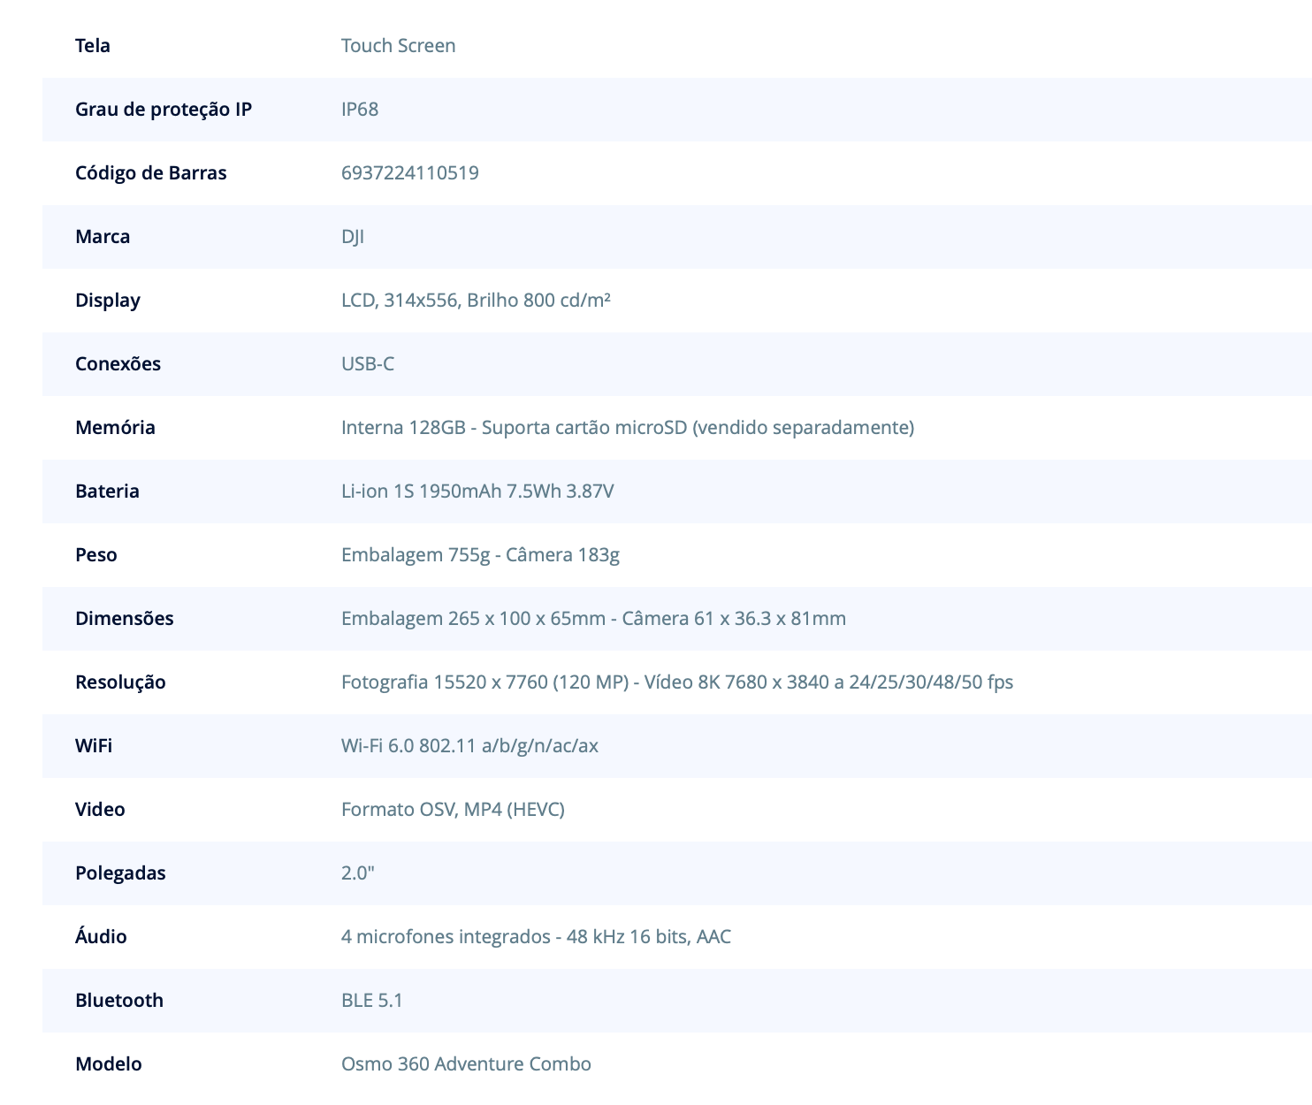
Task: Click the 'Conexões' row label
Action: pos(118,364)
